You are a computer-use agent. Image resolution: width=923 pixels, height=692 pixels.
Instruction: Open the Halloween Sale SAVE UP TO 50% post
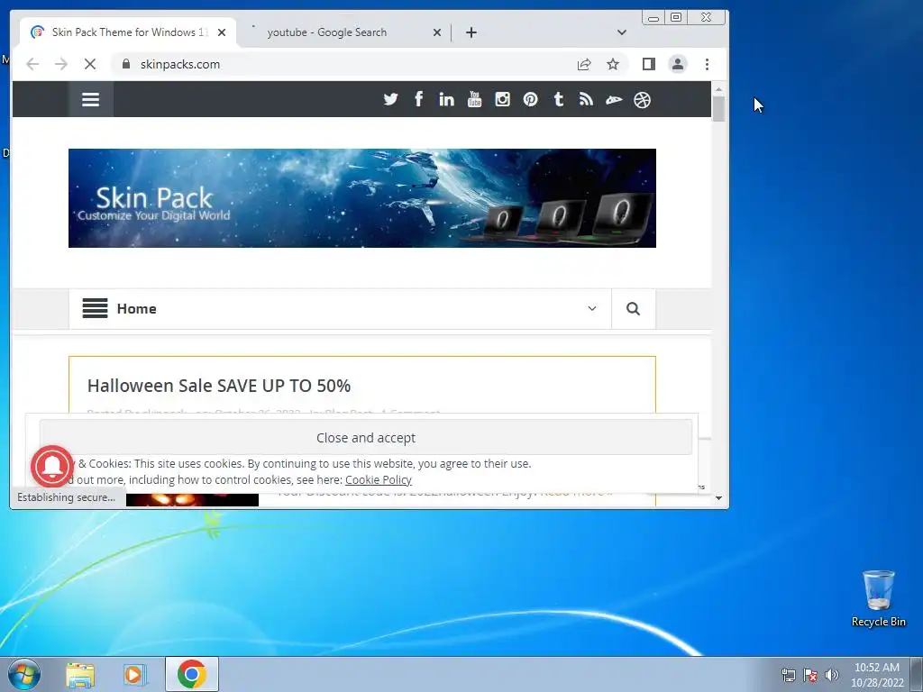219,386
